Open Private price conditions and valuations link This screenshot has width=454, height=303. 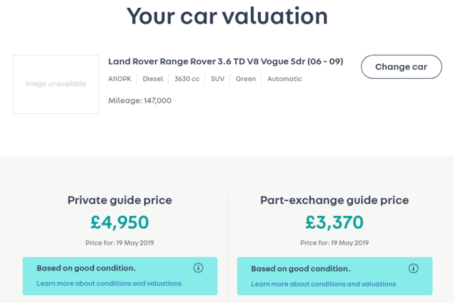point(109,283)
